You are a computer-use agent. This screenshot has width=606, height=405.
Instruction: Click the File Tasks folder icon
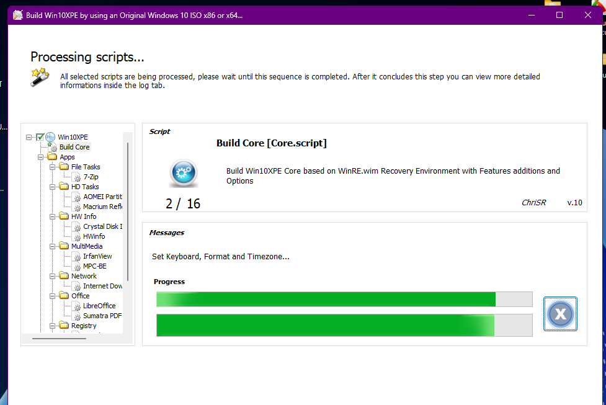click(64, 167)
